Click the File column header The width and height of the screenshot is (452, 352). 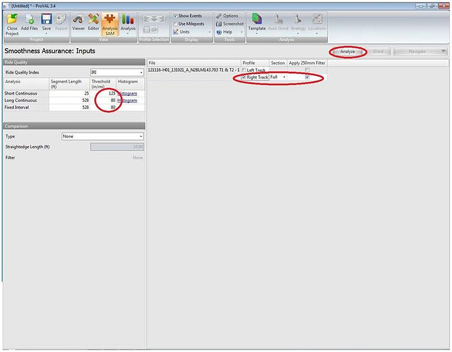194,63
